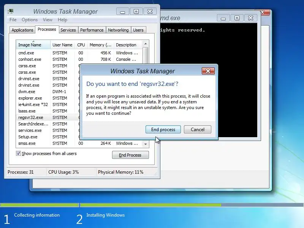Click Processes: 31 in status bar
The image size is (304, 228).
click(21, 172)
